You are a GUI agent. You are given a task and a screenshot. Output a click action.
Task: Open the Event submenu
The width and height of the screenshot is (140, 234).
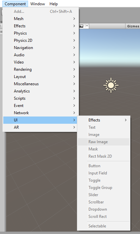[40, 106]
